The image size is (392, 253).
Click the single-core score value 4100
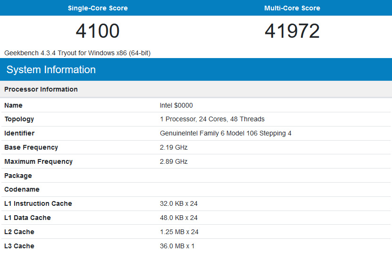tap(98, 31)
